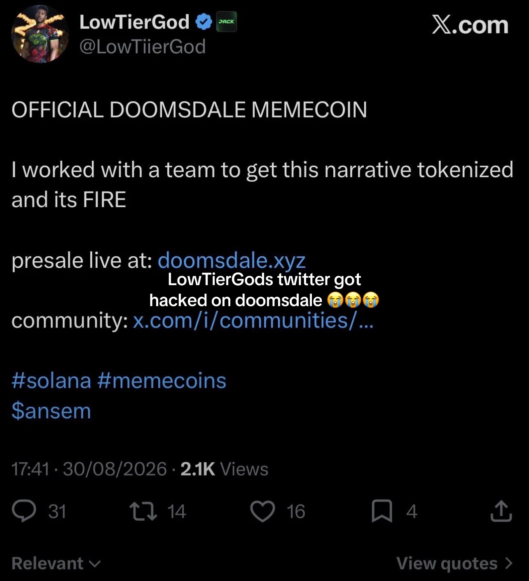The image size is (529, 581).
Task: Click the @LowTiierGod handle
Action: pyautogui.click(x=142, y=47)
